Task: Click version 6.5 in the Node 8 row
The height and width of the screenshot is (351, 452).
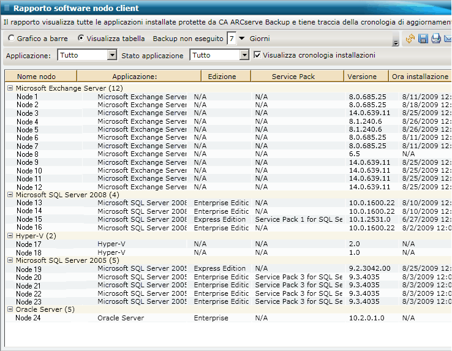Action: coord(354,154)
